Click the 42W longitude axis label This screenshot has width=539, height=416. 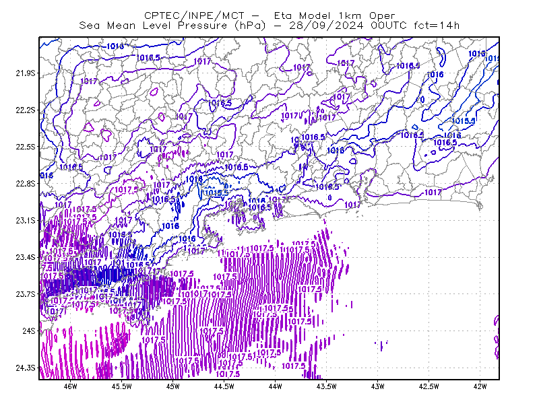(x=480, y=386)
